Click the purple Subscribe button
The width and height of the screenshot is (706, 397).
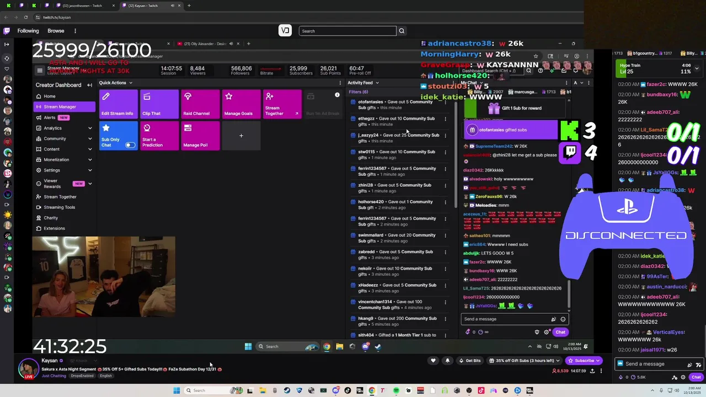584,361
